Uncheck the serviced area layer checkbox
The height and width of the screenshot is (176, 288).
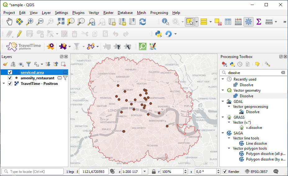coord(10,73)
